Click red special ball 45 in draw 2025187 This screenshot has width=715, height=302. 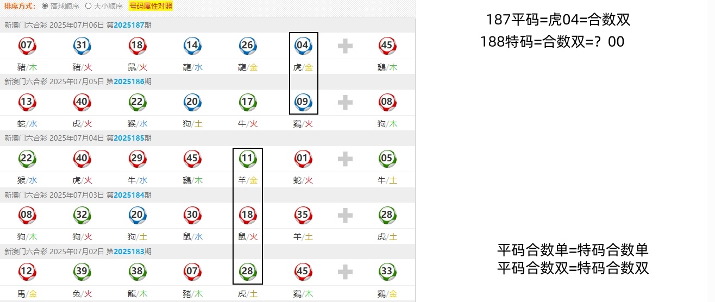coord(387,46)
